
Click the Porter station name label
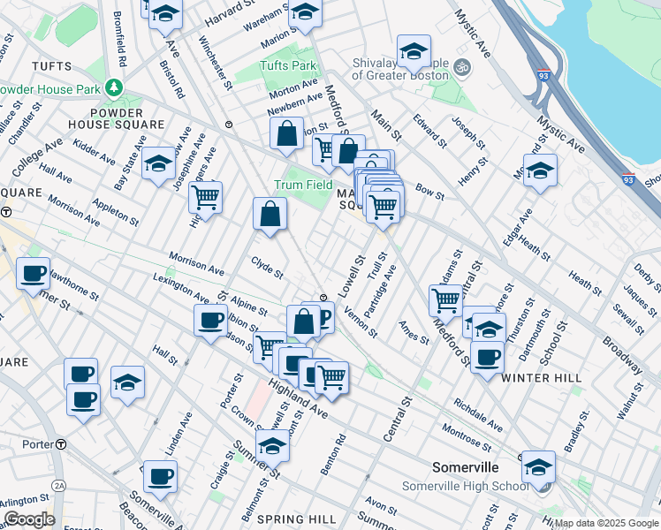38,444
